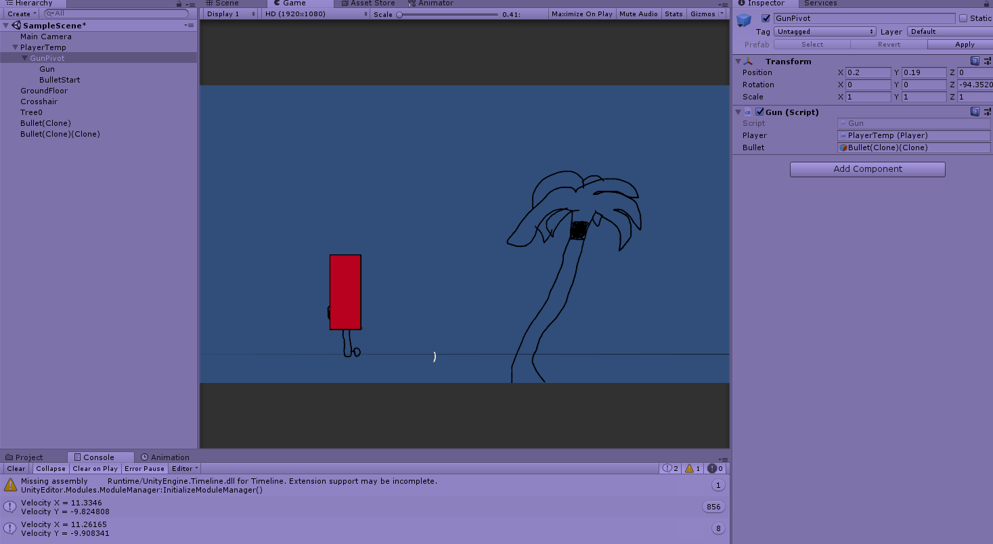
Task: Enable the Static checkbox
Action: (x=963, y=18)
